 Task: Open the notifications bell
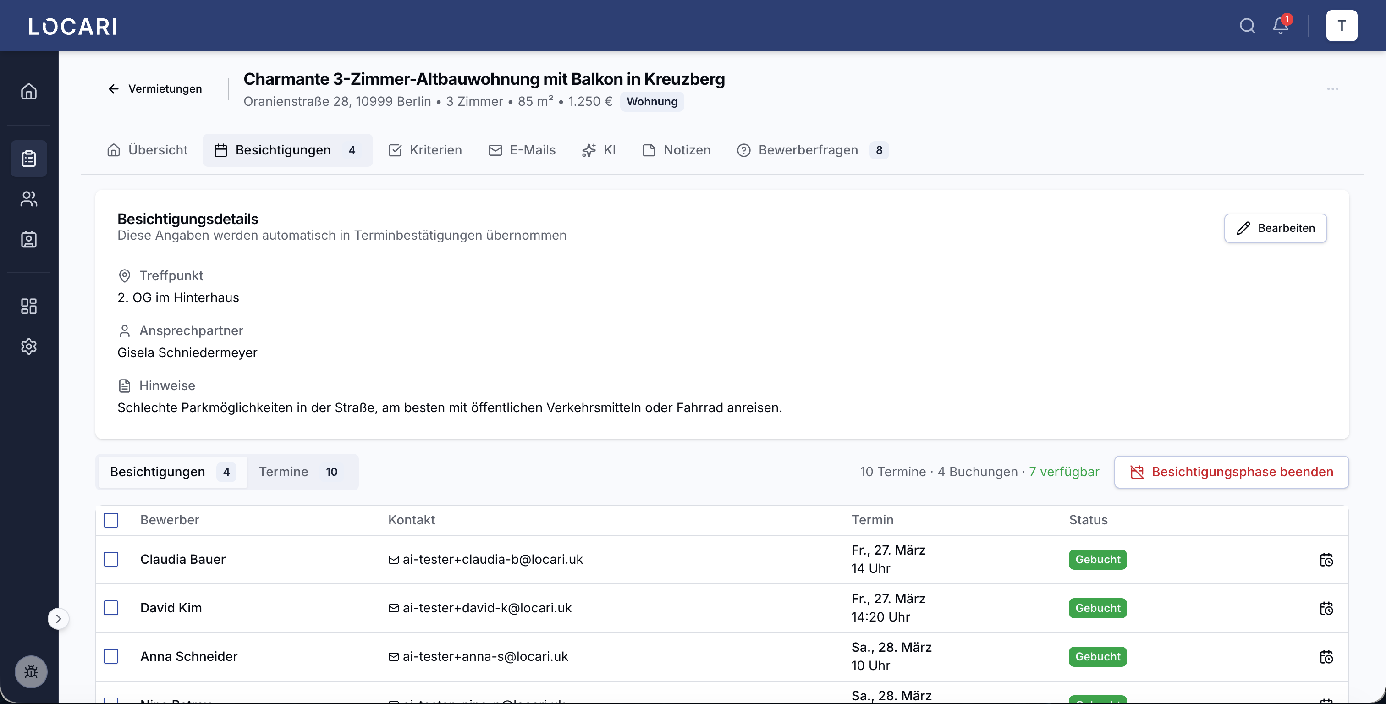coord(1281,26)
